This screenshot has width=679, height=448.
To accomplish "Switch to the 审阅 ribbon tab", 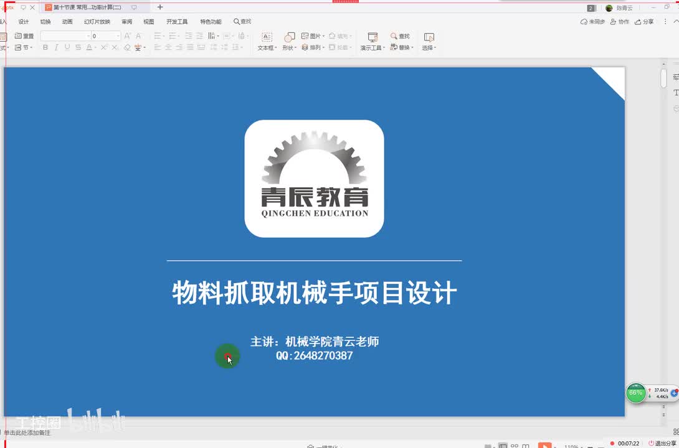I will pos(127,22).
